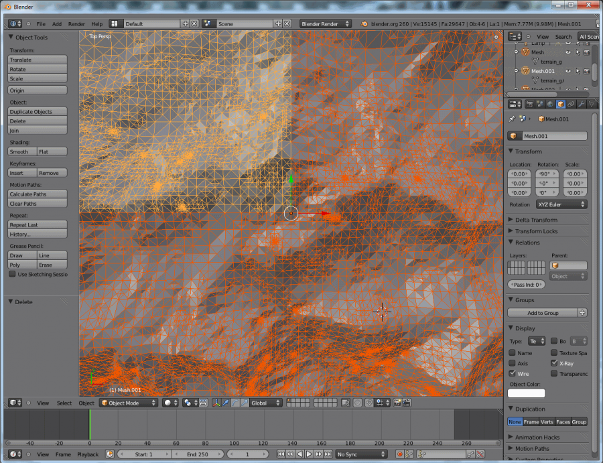Open the Modifiers wrench tab

pyautogui.click(x=581, y=104)
